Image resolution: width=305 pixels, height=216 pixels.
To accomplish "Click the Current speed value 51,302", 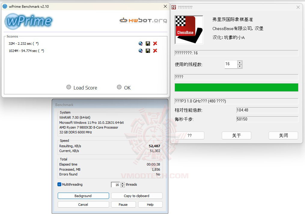I will click(x=155, y=151).
